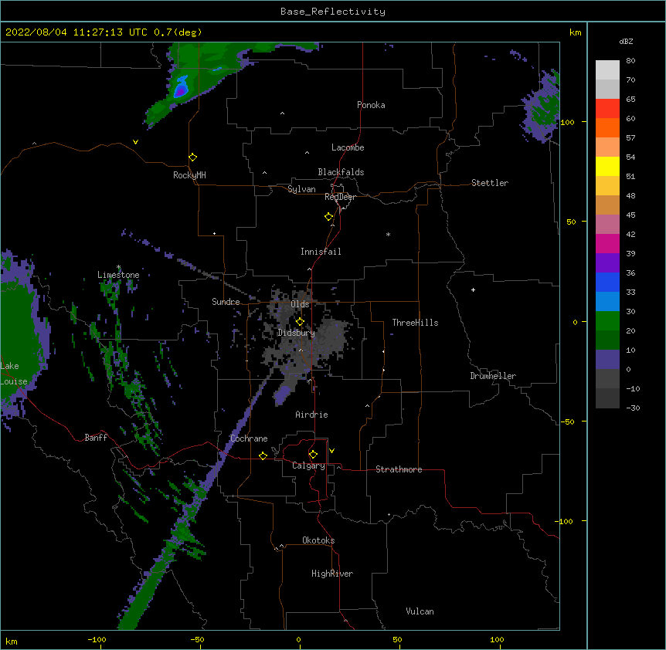Select the yellow diamond marker above Calgary label
Image resolution: width=666 pixels, height=650 pixels.
click(313, 455)
